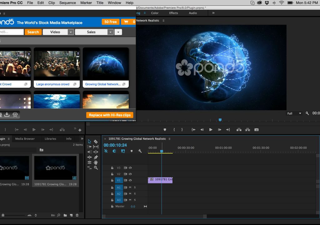320x225 pixels.
Task: Open the Media Browser tab
Action: [25, 139]
